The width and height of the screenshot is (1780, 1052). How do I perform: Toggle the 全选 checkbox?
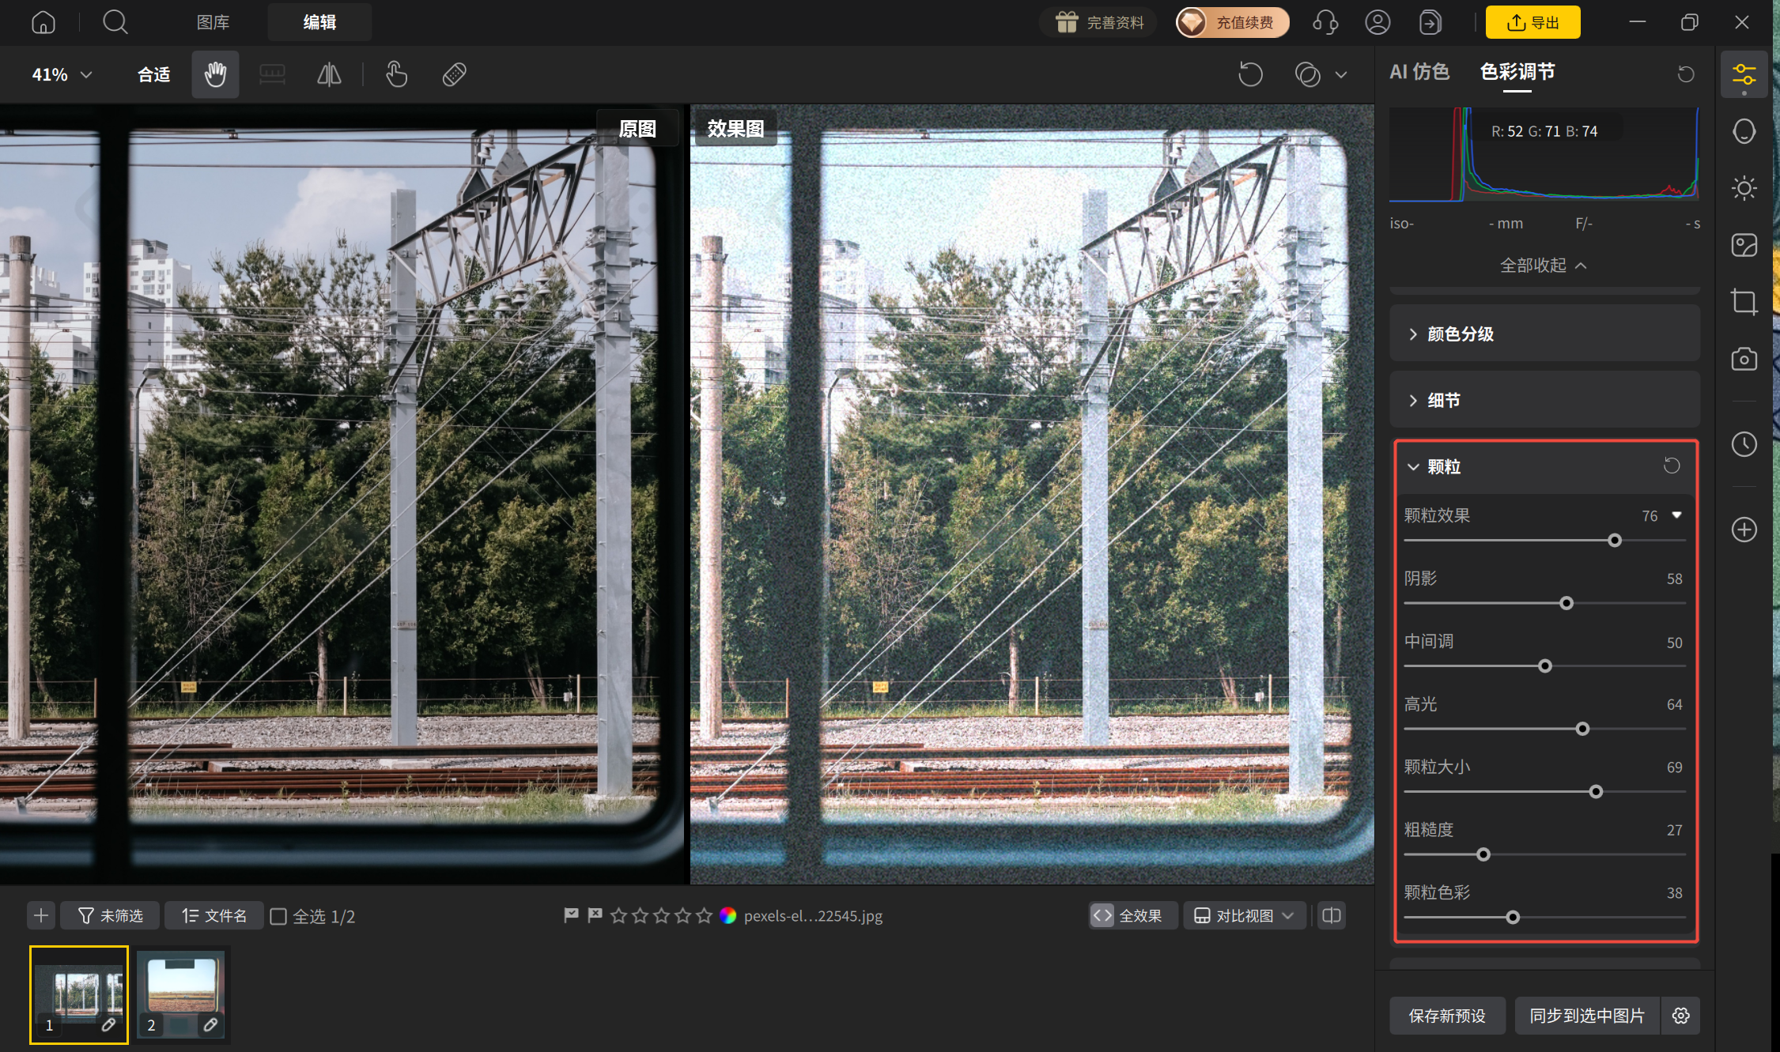[x=278, y=916]
